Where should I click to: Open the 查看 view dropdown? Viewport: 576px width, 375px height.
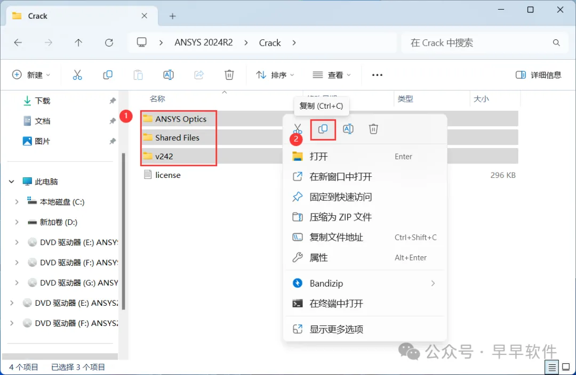[x=331, y=75]
